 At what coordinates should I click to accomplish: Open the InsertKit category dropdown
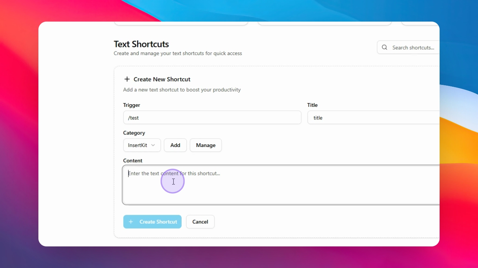coord(142,145)
